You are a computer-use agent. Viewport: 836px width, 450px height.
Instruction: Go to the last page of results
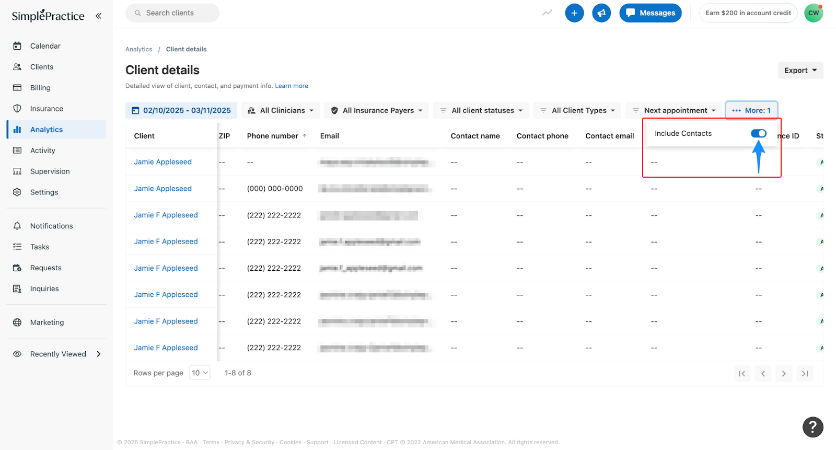point(805,373)
